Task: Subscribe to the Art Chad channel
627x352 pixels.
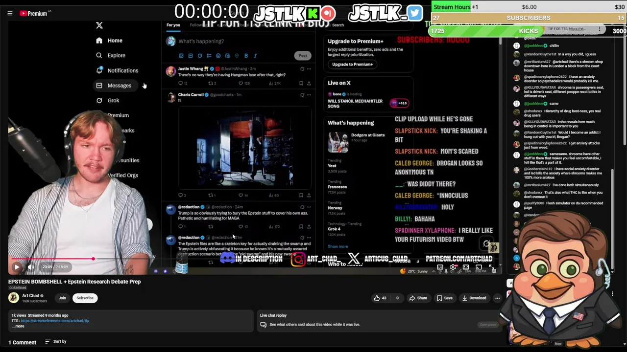Action: click(x=85, y=298)
